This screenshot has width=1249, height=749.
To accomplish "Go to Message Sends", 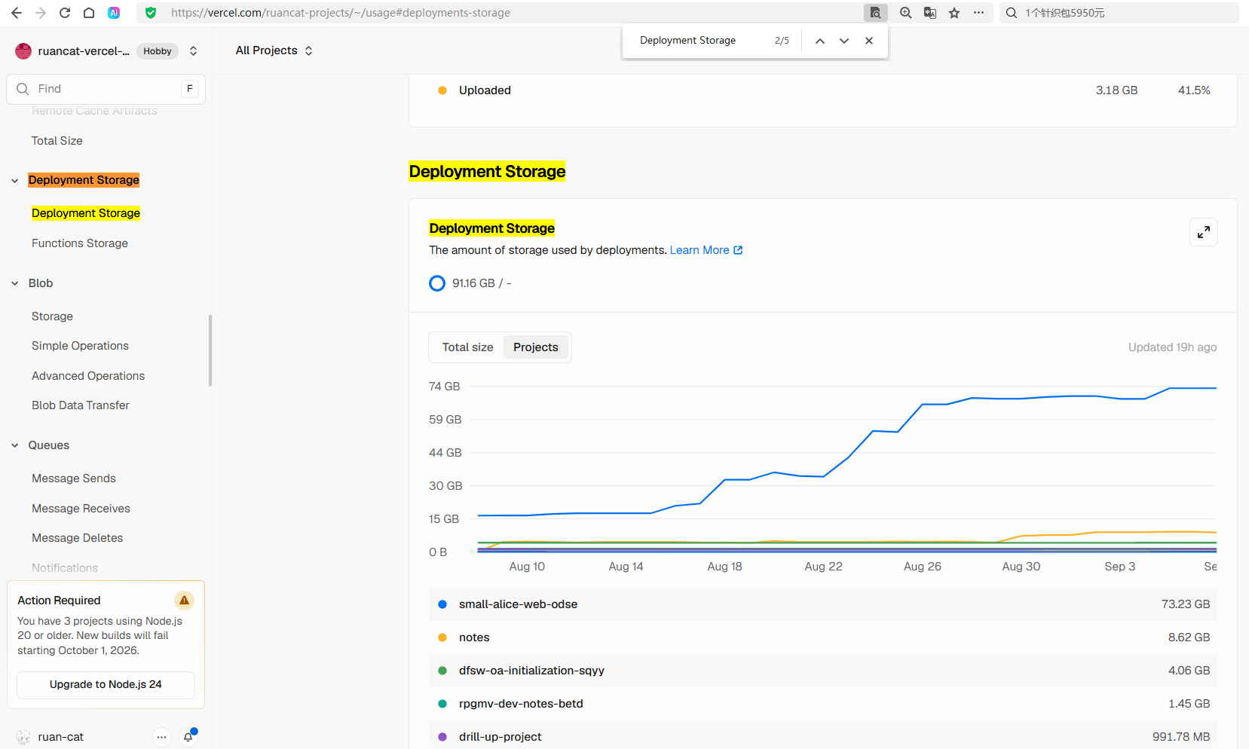I will 74,478.
